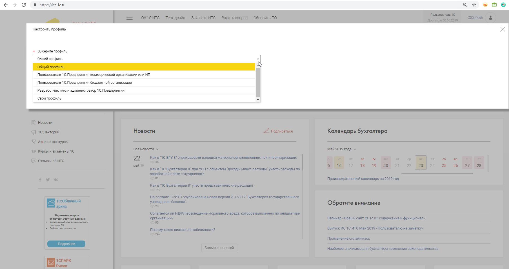
Task: Open news about представительские расходы
Action: pyautogui.click(x=202, y=186)
